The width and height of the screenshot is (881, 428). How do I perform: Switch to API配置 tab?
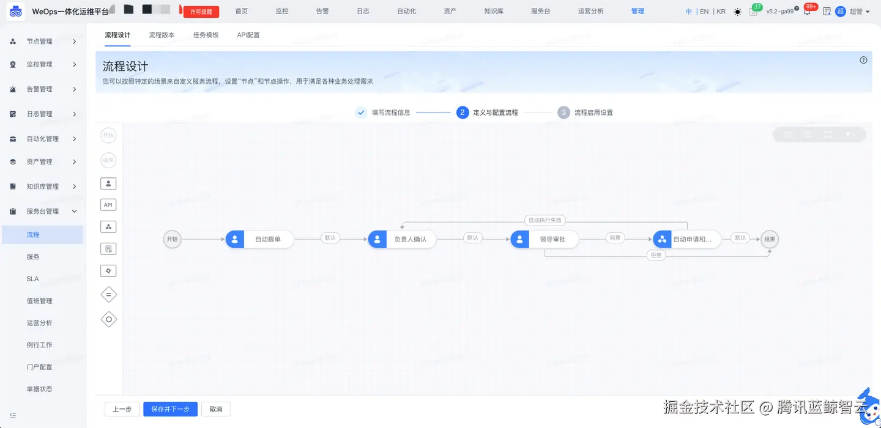tap(248, 35)
